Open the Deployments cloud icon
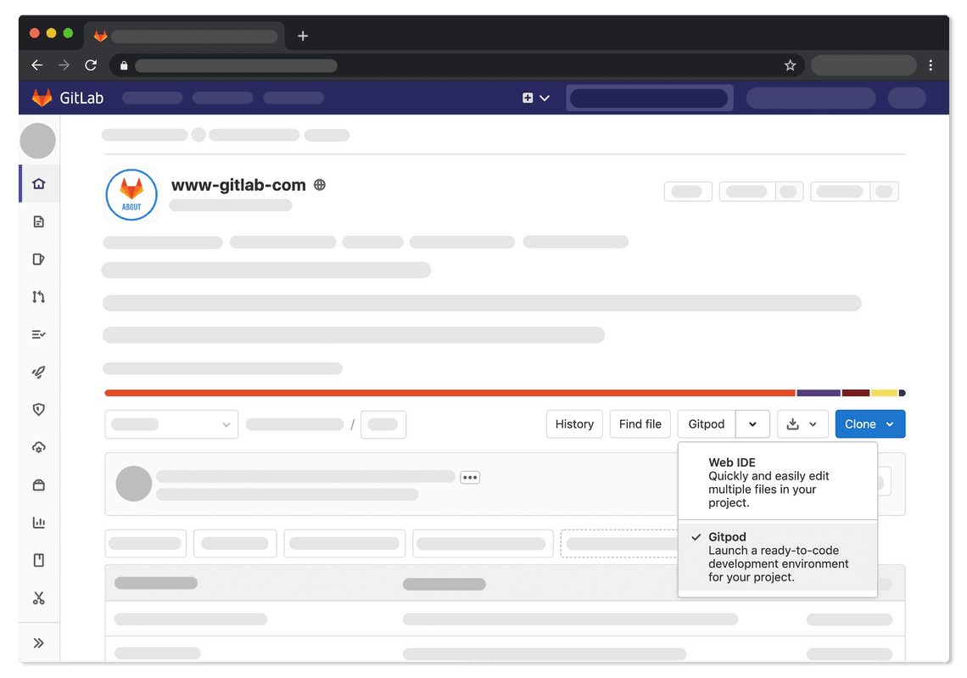 38,447
